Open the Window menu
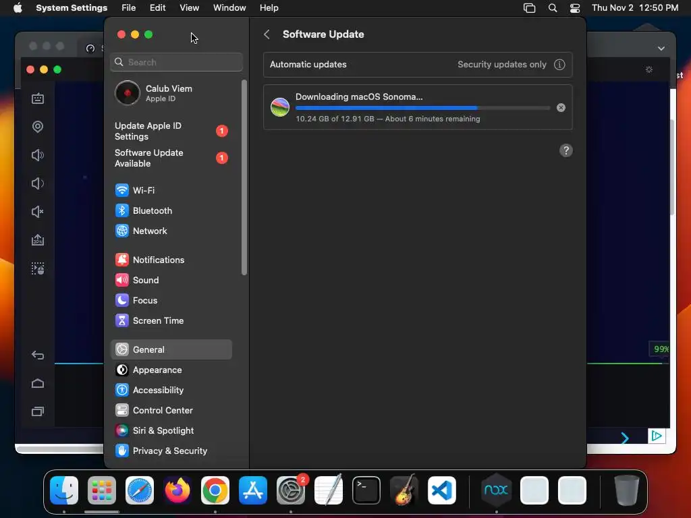This screenshot has height=518, width=691. (229, 8)
